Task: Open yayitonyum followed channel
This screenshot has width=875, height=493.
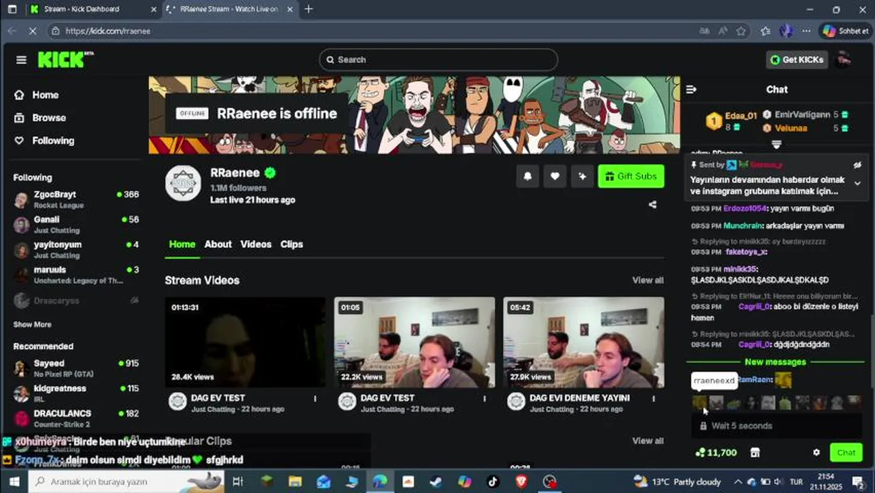Action: (x=76, y=250)
